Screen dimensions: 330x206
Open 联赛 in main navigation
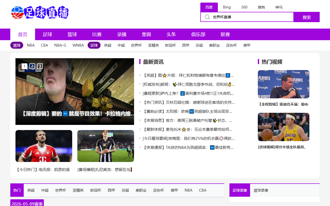[x=225, y=35]
